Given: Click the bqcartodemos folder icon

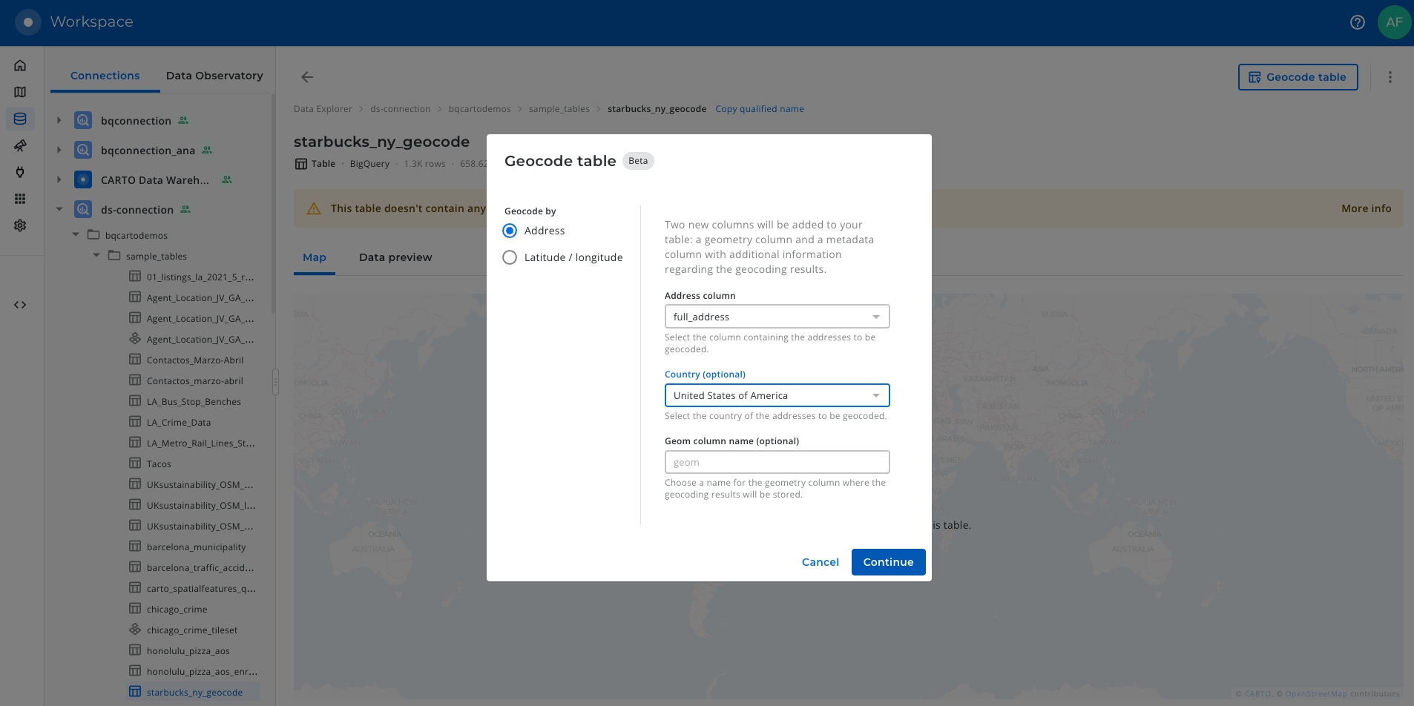Looking at the screenshot, I should point(93,234).
